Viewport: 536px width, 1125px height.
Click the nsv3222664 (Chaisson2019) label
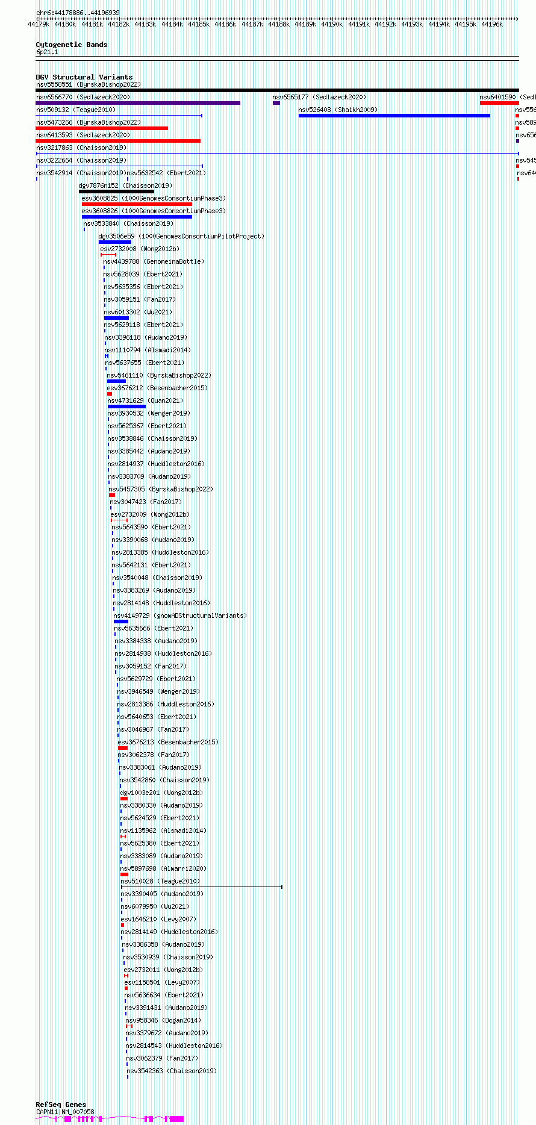(x=81, y=160)
